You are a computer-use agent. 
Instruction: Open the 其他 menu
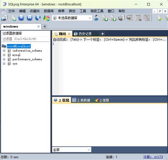tap(72, 11)
